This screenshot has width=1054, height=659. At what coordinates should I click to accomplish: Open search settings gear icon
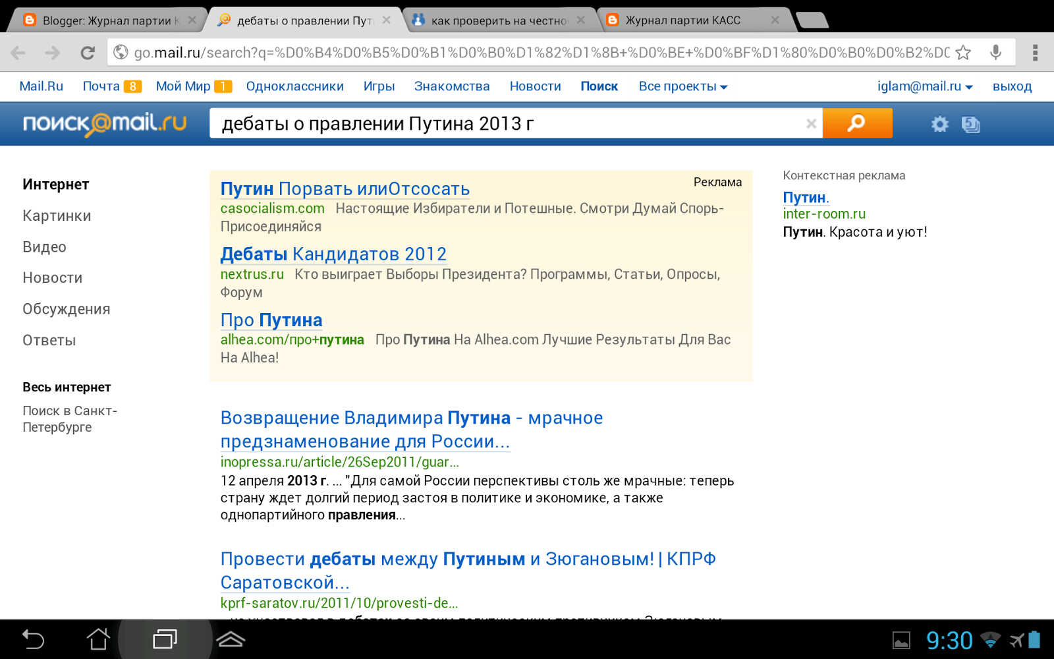pos(940,124)
